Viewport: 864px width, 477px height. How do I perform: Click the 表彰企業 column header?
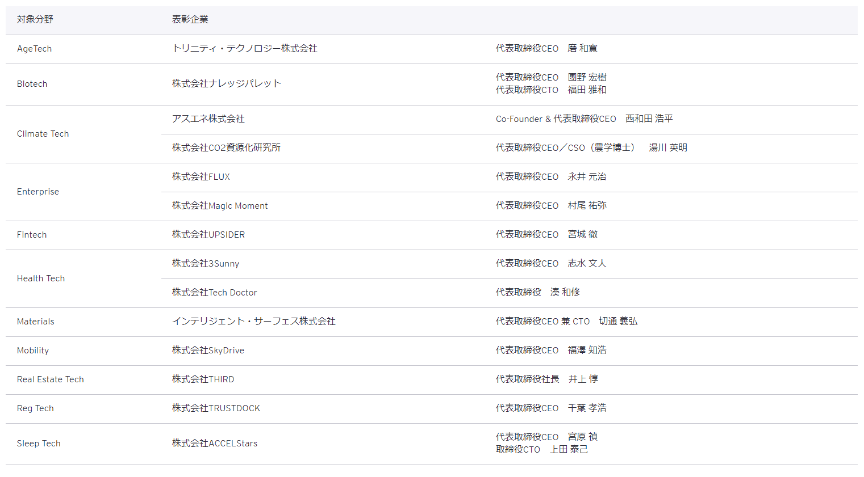click(x=190, y=20)
